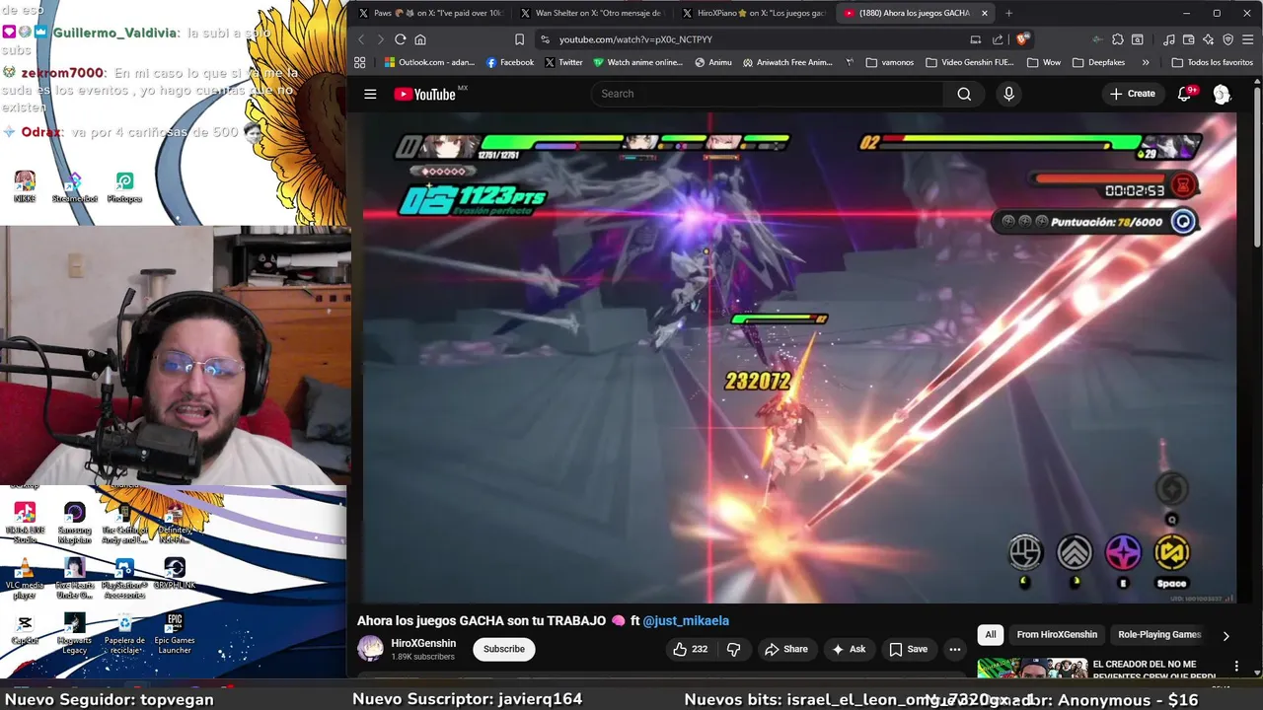The height and width of the screenshot is (710, 1263).
Task: Select From HiroXGenshin filter chip
Action: pyautogui.click(x=1057, y=635)
